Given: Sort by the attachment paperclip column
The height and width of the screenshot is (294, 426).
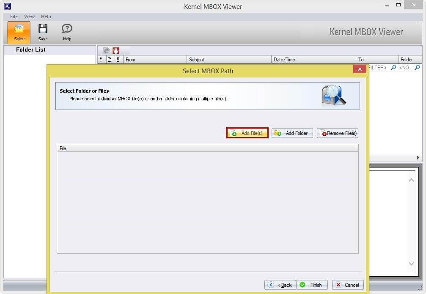Looking at the screenshot, I should (x=118, y=60).
